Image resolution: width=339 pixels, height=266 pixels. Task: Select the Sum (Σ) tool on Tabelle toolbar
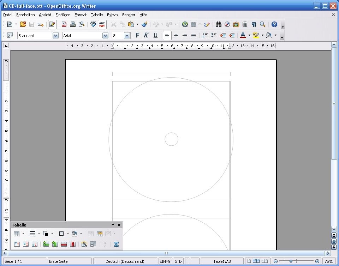(116, 244)
